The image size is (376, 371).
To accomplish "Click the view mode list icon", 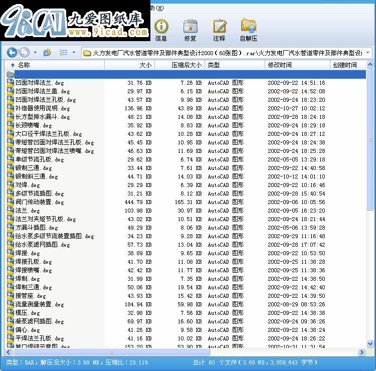I will coord(64,52).
